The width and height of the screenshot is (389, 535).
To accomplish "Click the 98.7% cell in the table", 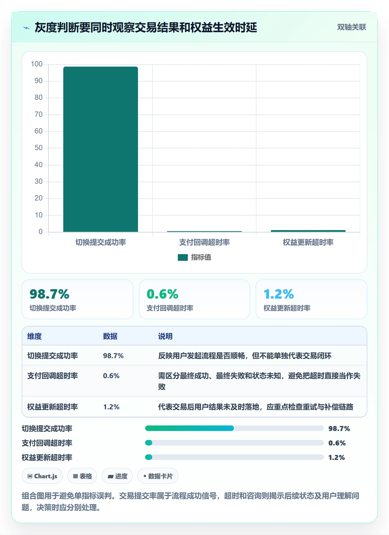I will 113,356.
